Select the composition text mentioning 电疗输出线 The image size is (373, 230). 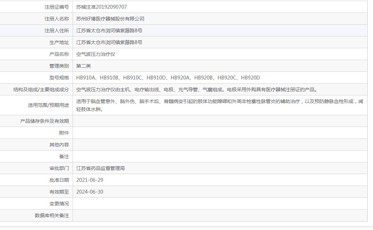(x=197, y=90)
